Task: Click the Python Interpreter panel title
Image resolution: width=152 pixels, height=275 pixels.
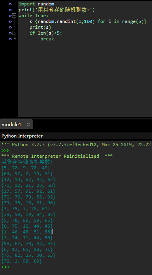Action: [22, 136]
